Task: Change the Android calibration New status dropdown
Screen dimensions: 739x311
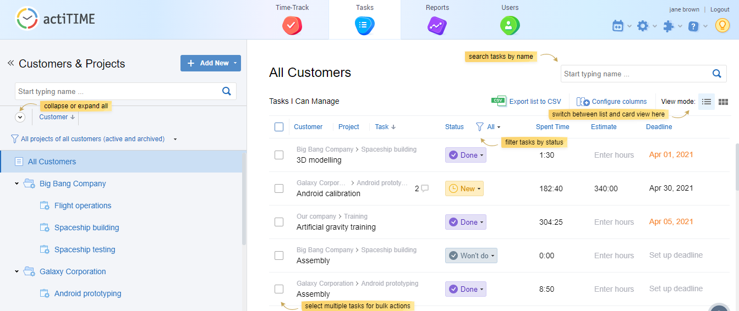Action: [465, 188]
